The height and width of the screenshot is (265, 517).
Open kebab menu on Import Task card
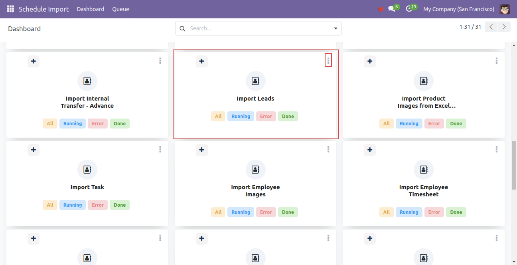click(160, 149)
